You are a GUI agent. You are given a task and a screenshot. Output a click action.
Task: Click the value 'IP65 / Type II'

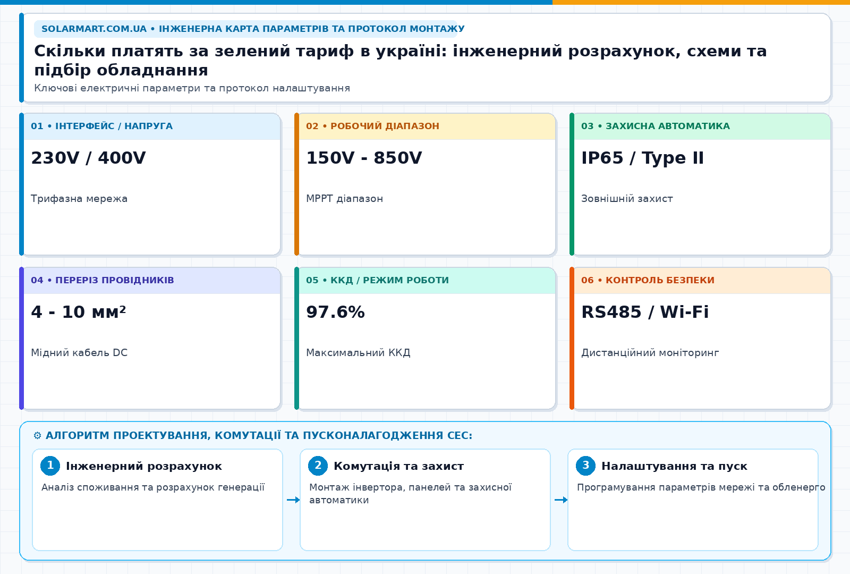[x=642, y=158]
